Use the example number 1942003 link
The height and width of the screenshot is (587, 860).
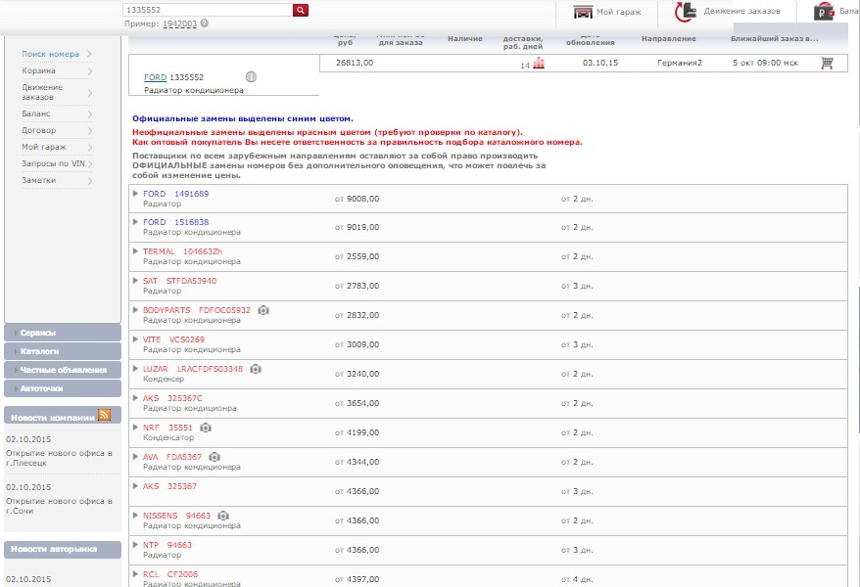[x=180, y=23]
